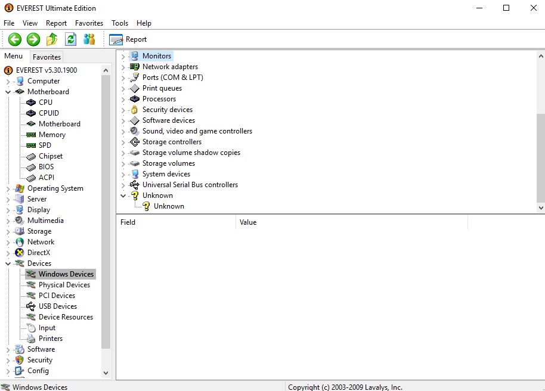Image resolution: width=545 pixels, height=391 pixels.
Task: Click the Refresh toolbar icon
Action: click(70, 39)
